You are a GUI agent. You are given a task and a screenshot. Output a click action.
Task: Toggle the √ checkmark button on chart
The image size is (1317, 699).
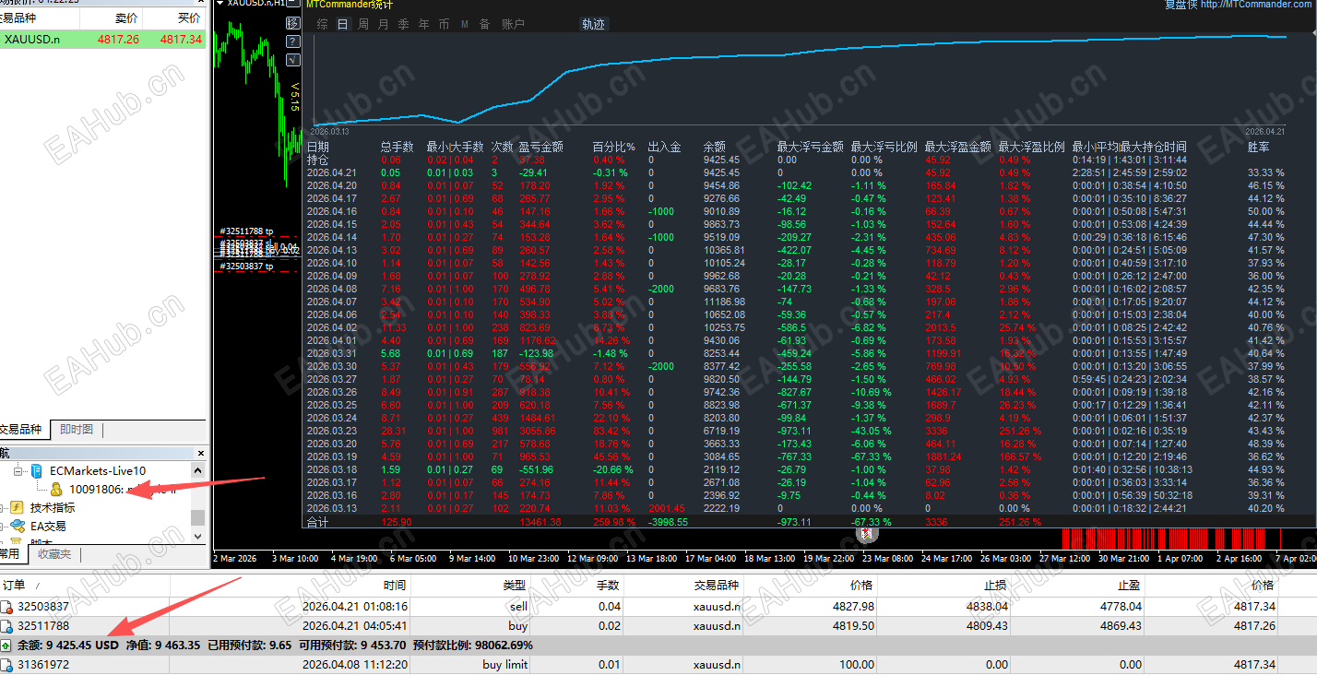[293, 60]
